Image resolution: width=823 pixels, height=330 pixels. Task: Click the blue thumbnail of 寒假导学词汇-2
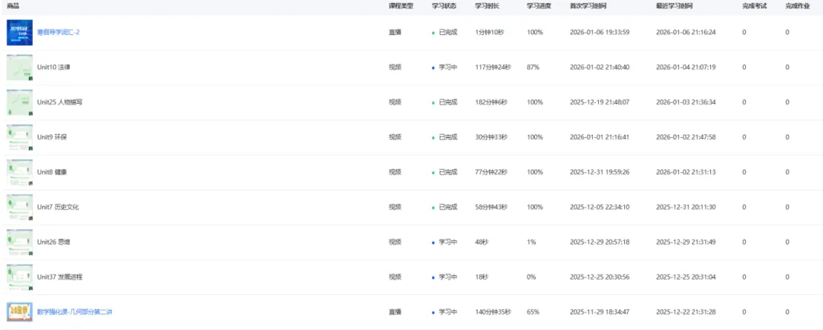pyautogui.click(x=19, y=33)
